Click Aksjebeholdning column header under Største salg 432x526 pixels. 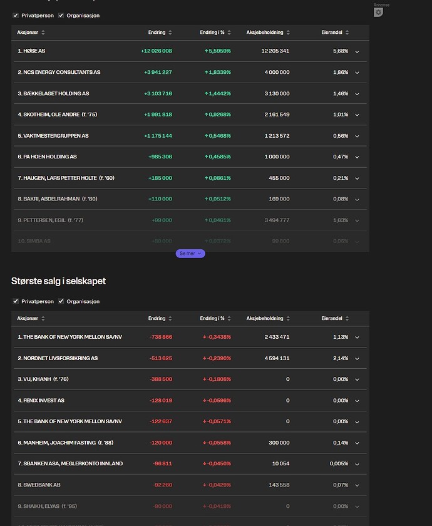point(265,319)
